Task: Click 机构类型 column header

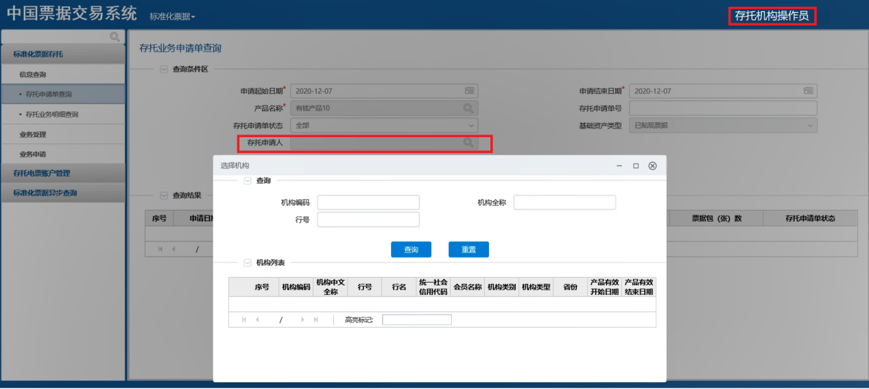Action: pyautogui.click(x=536, y=287)
